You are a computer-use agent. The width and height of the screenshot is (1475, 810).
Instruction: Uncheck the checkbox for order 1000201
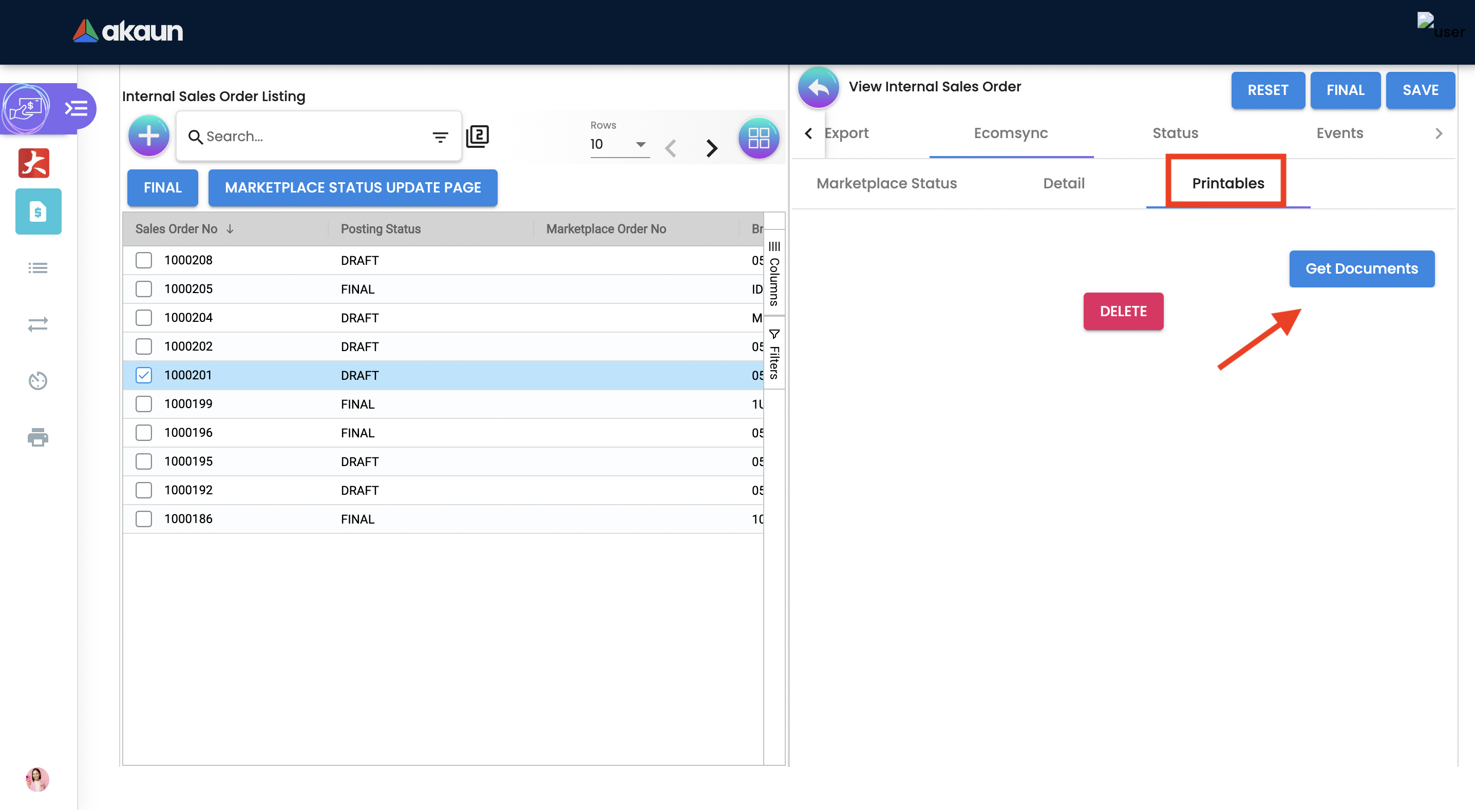(144, 375)
